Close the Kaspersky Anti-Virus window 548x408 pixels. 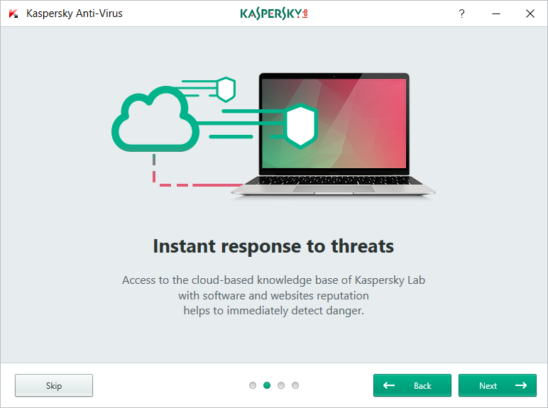(x=530, y=13)
